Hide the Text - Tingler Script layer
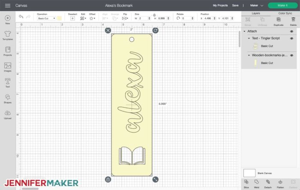Screen dimensions: 300x190 click(291, 38)
